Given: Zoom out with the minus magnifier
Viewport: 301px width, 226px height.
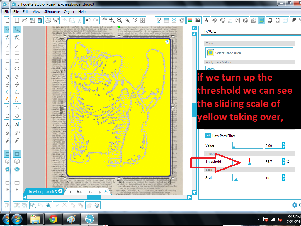Looking at the screenshot, I should pos(119,20).
